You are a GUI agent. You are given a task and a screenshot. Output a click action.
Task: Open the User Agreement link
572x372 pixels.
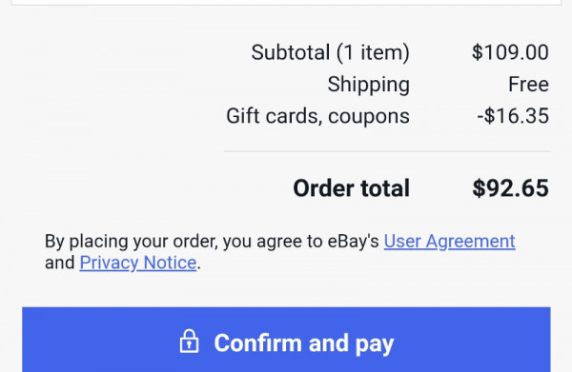[449, 242]
